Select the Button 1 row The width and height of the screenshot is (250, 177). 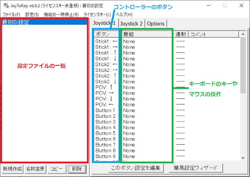[166, 111]
